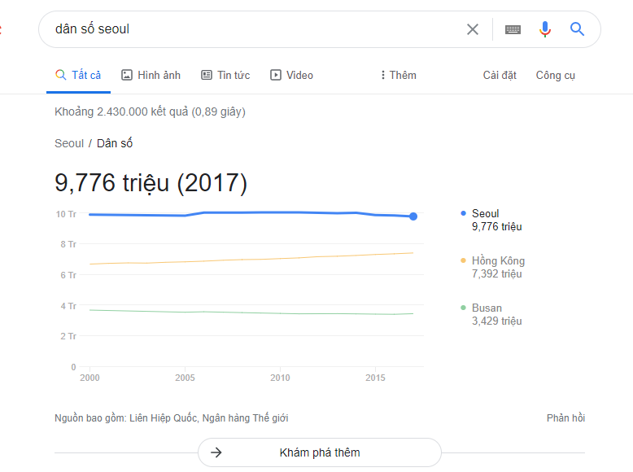Click the '2015' x-axis label
This screenshot has height=472, width=633.
pos(375,378)
